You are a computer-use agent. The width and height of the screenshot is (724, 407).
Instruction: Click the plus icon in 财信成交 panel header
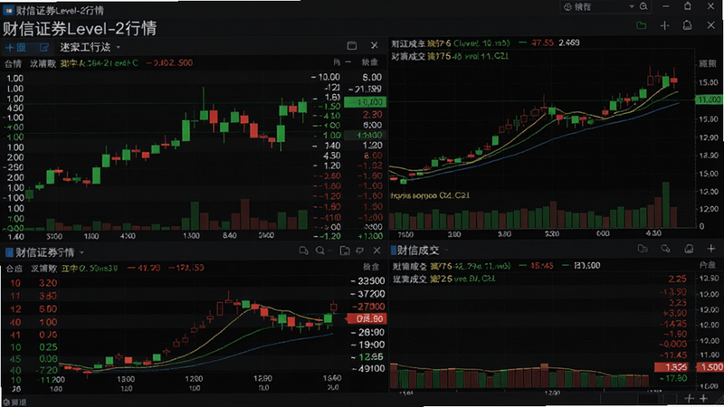click(711, 249)
